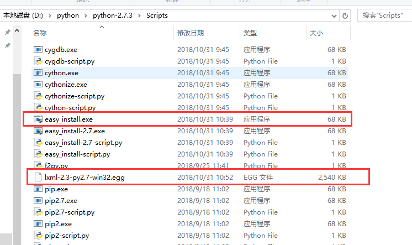Click the refresh button beside address bar
The image size is (412, 245).
346,15
